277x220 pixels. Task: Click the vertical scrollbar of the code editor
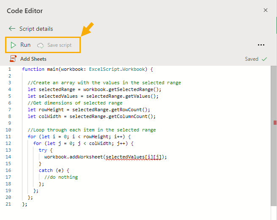tap(274, 136)
